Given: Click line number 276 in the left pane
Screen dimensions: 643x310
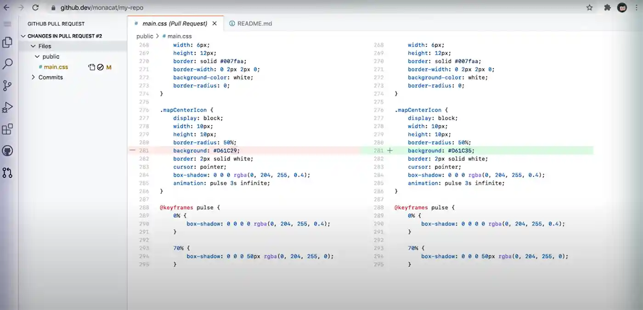Looking at the screenshot, I should click(x=144, y=110).
